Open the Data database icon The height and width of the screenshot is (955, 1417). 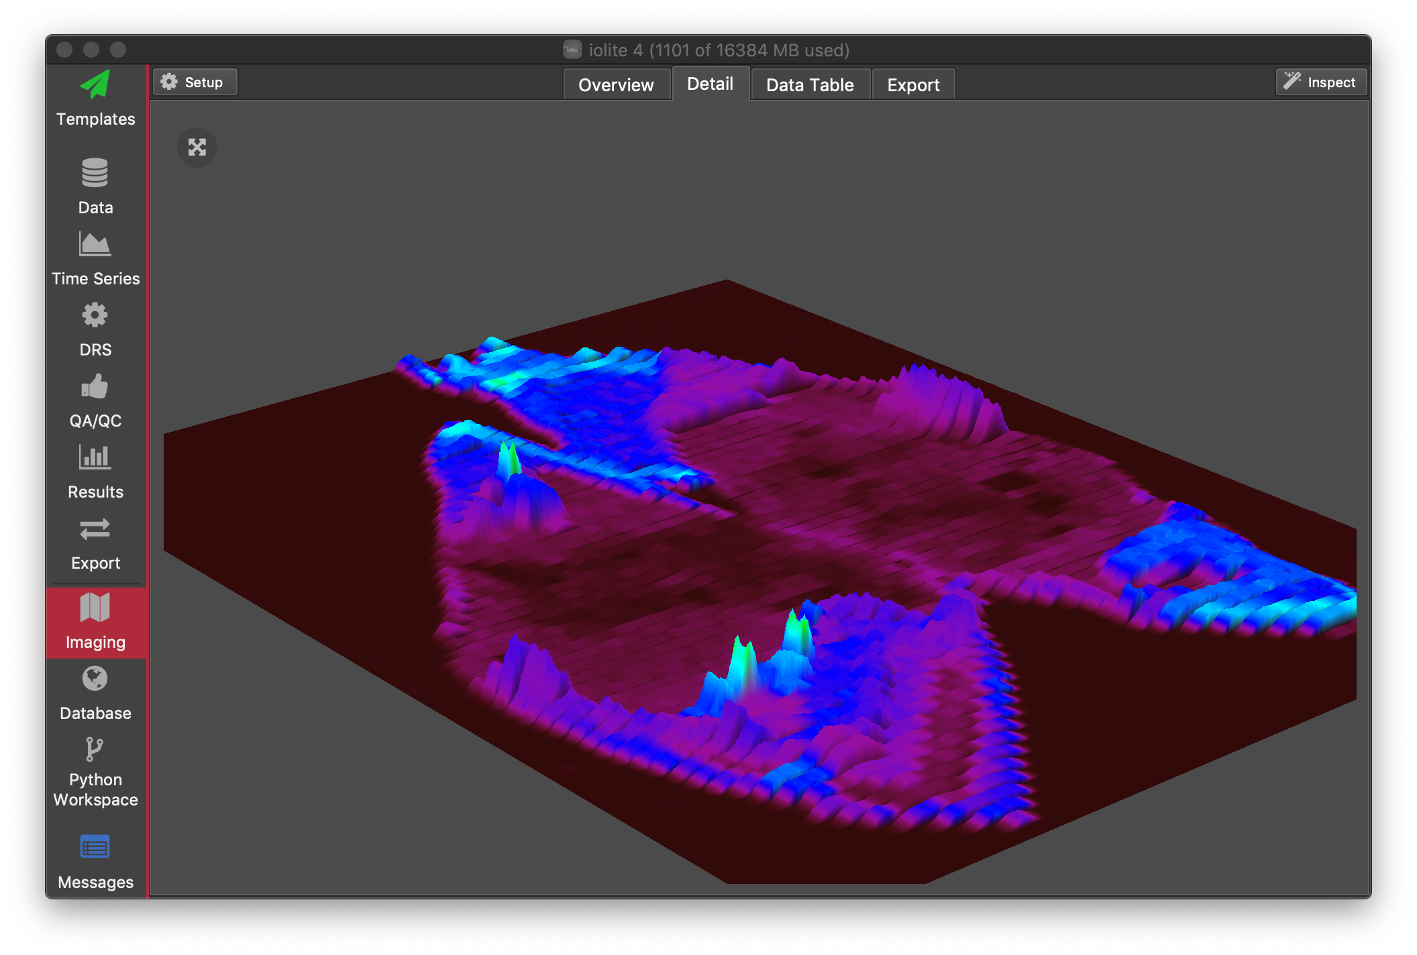pos(95,186)
